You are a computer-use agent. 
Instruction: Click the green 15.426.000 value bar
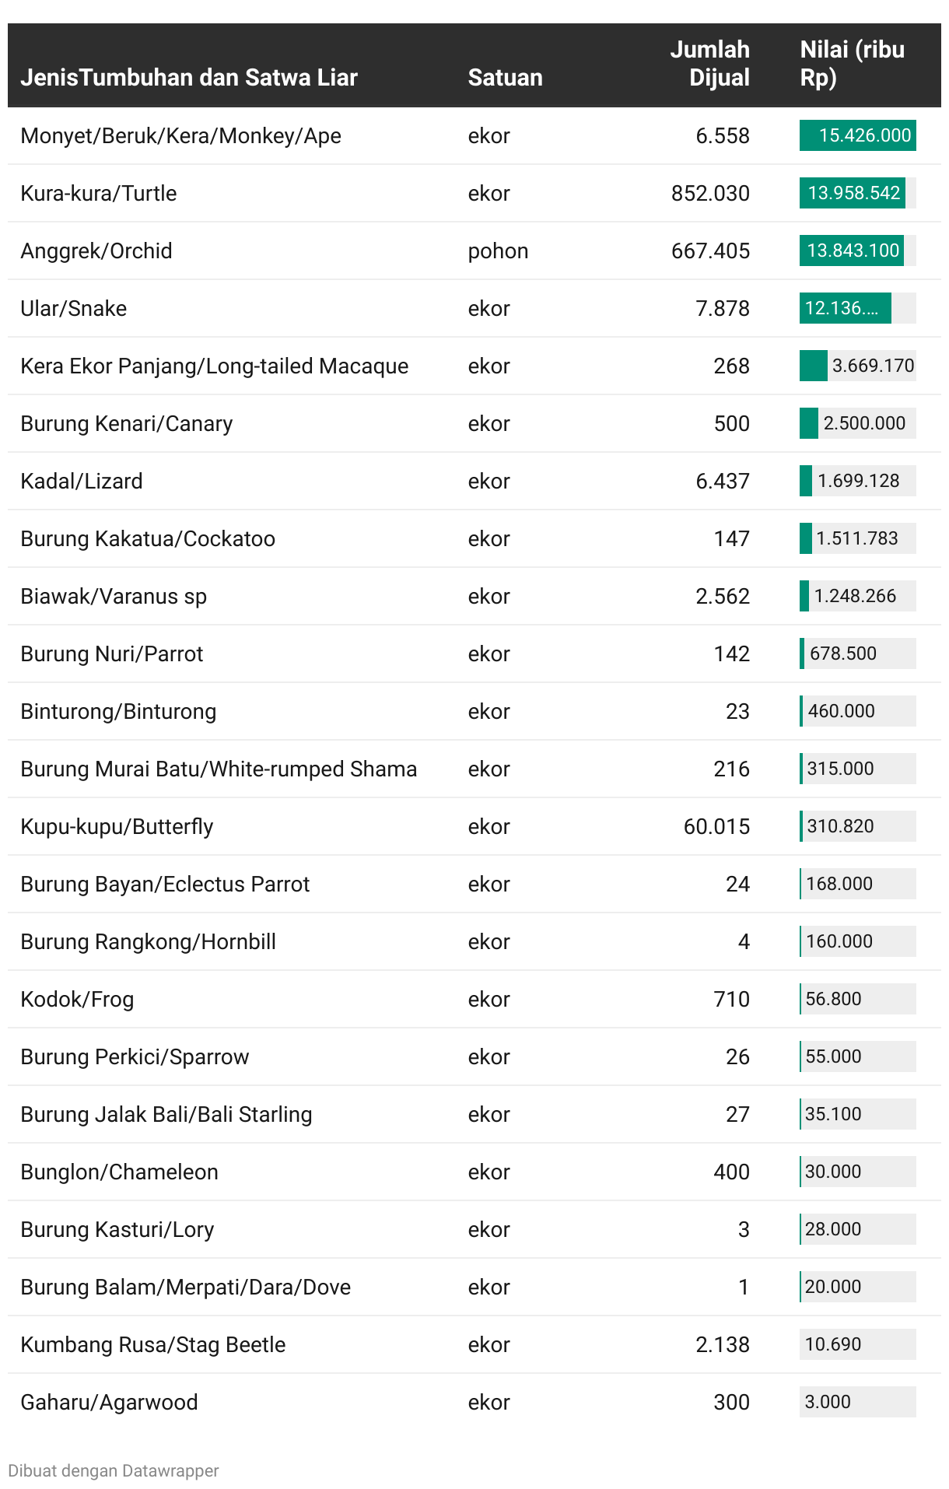click(x=857, y=135)
